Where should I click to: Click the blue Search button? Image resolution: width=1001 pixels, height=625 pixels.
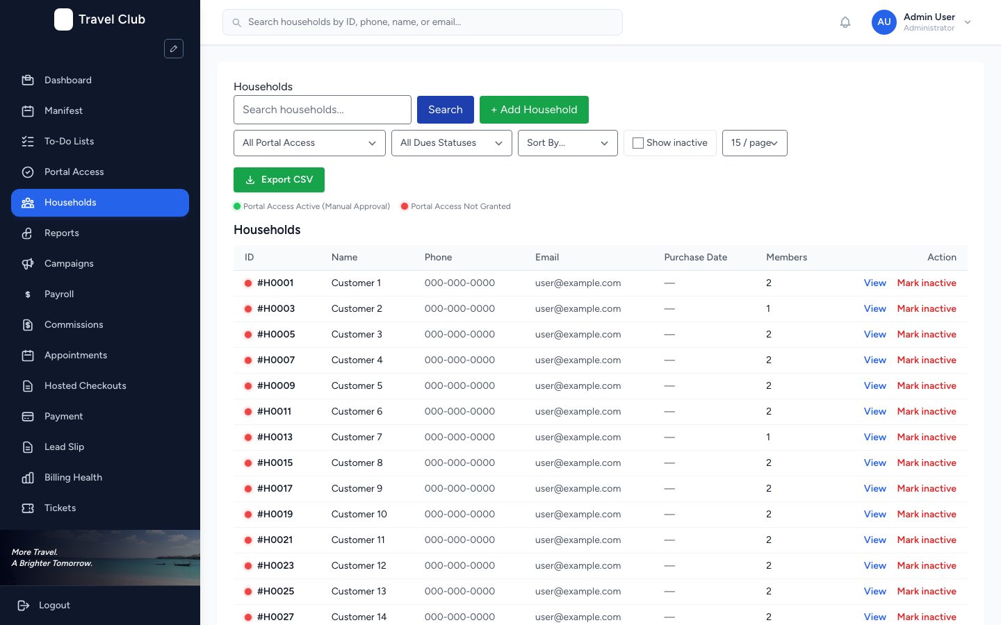tap(446, 110)
